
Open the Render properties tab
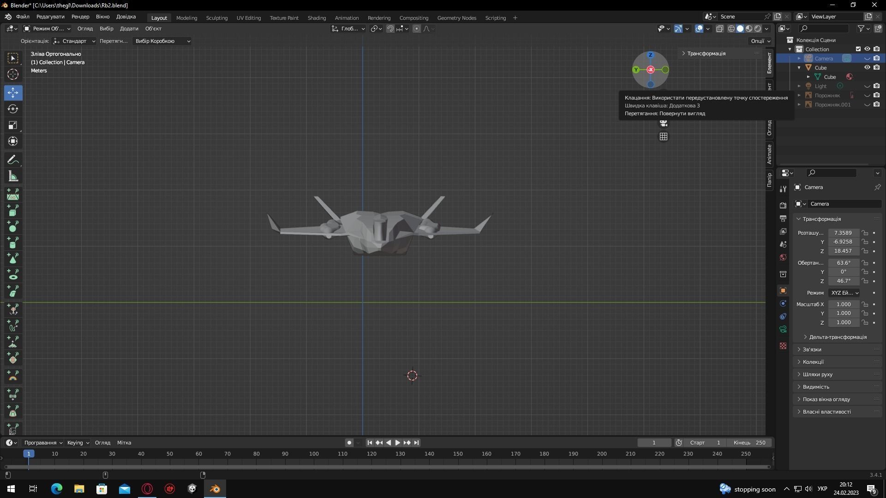click(783, 205)
